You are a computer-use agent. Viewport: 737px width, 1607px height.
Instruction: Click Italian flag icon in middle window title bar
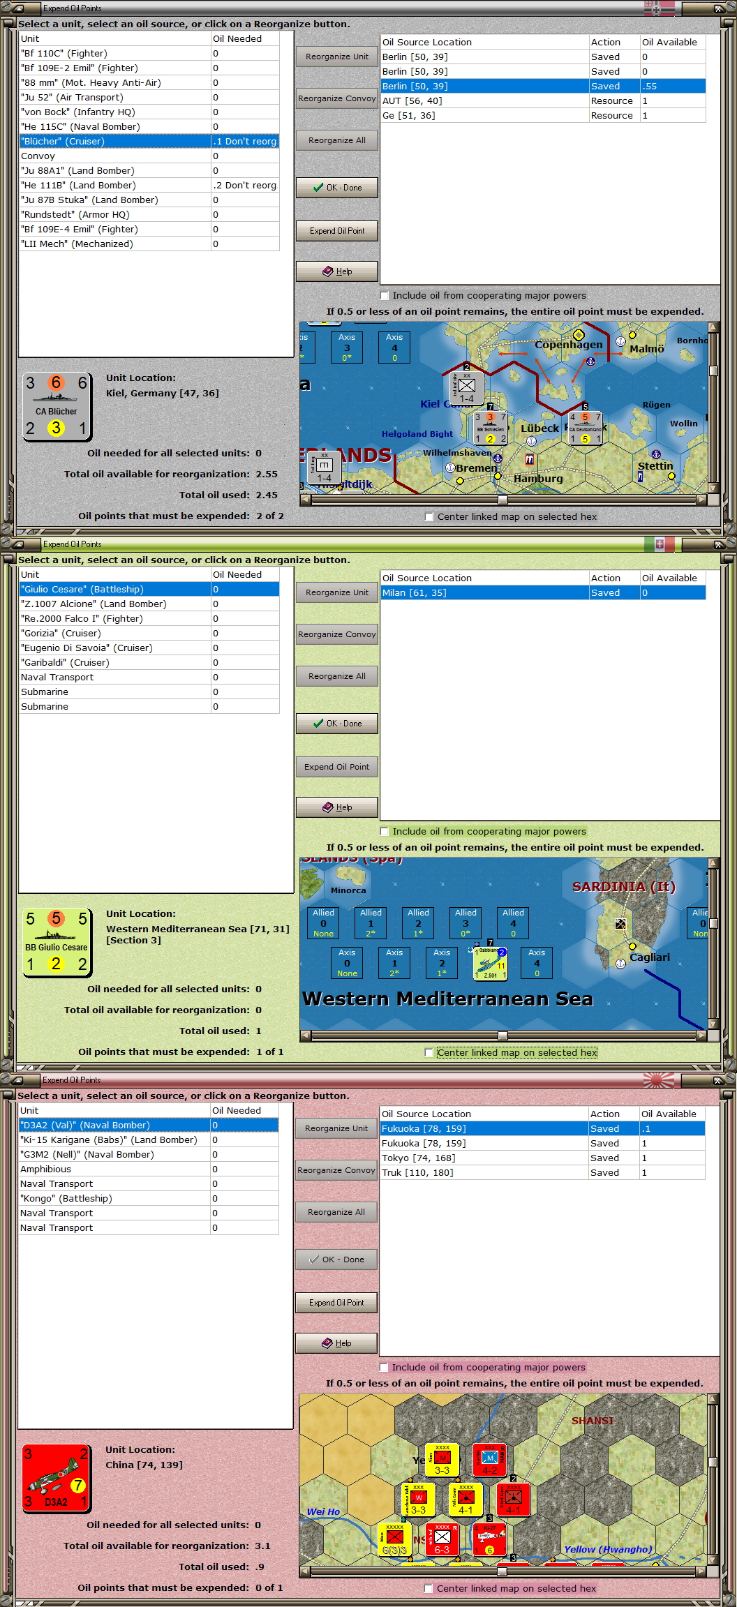point(660,544)
